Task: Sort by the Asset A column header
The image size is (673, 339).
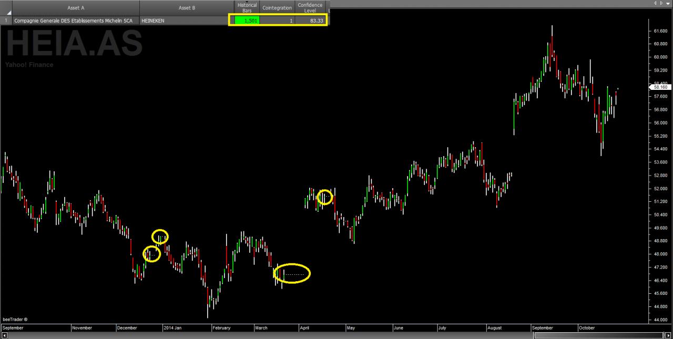Action: pos(76,8)
